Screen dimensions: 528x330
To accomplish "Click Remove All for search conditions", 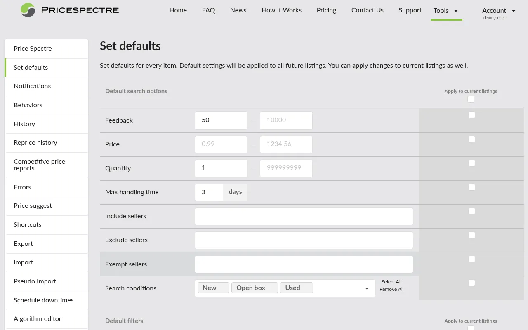I will (391, 289).
